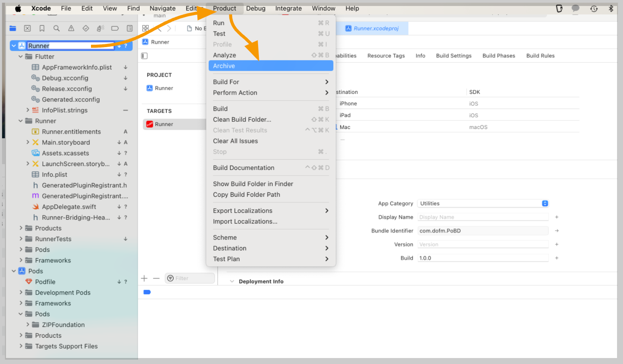Select Assets.xcassets in the navigator
623x364 pixels.
pos(65,153)
